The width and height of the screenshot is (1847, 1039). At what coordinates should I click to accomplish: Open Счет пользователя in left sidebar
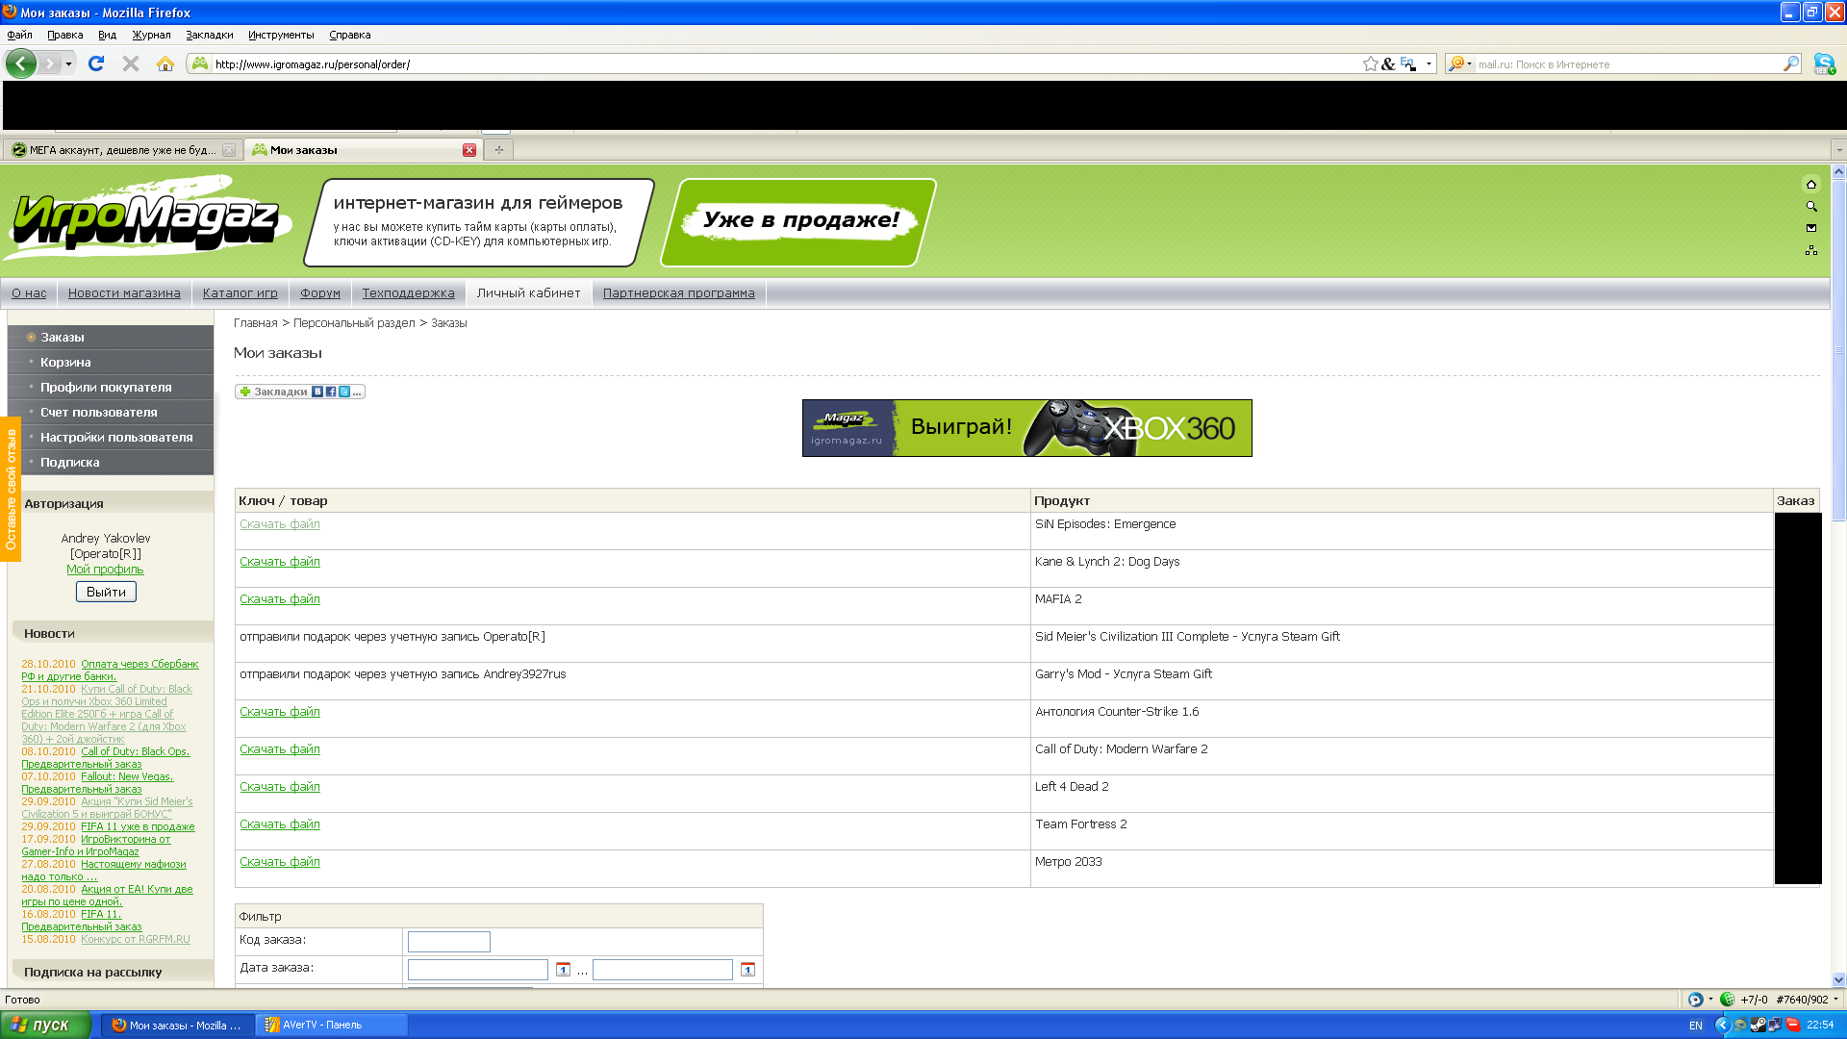[x=111, y=412]
